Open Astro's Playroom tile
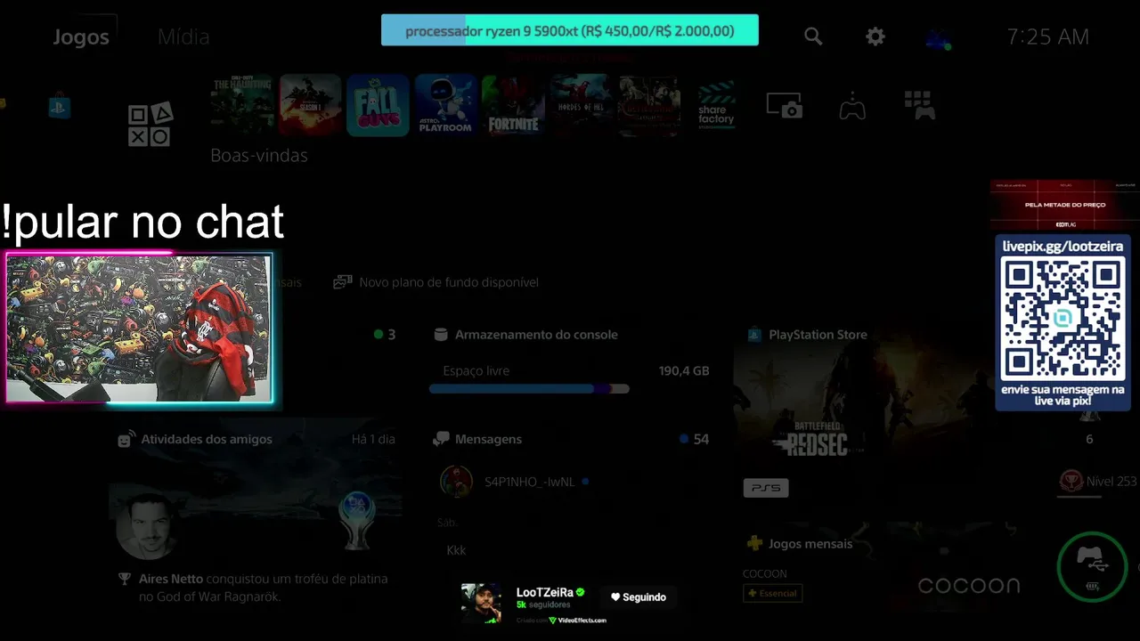 coord(445,105)
